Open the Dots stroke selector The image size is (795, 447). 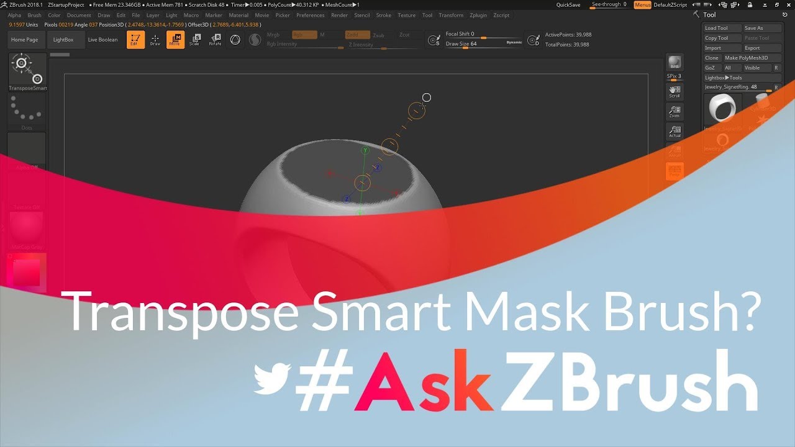(x=27, y=112)
